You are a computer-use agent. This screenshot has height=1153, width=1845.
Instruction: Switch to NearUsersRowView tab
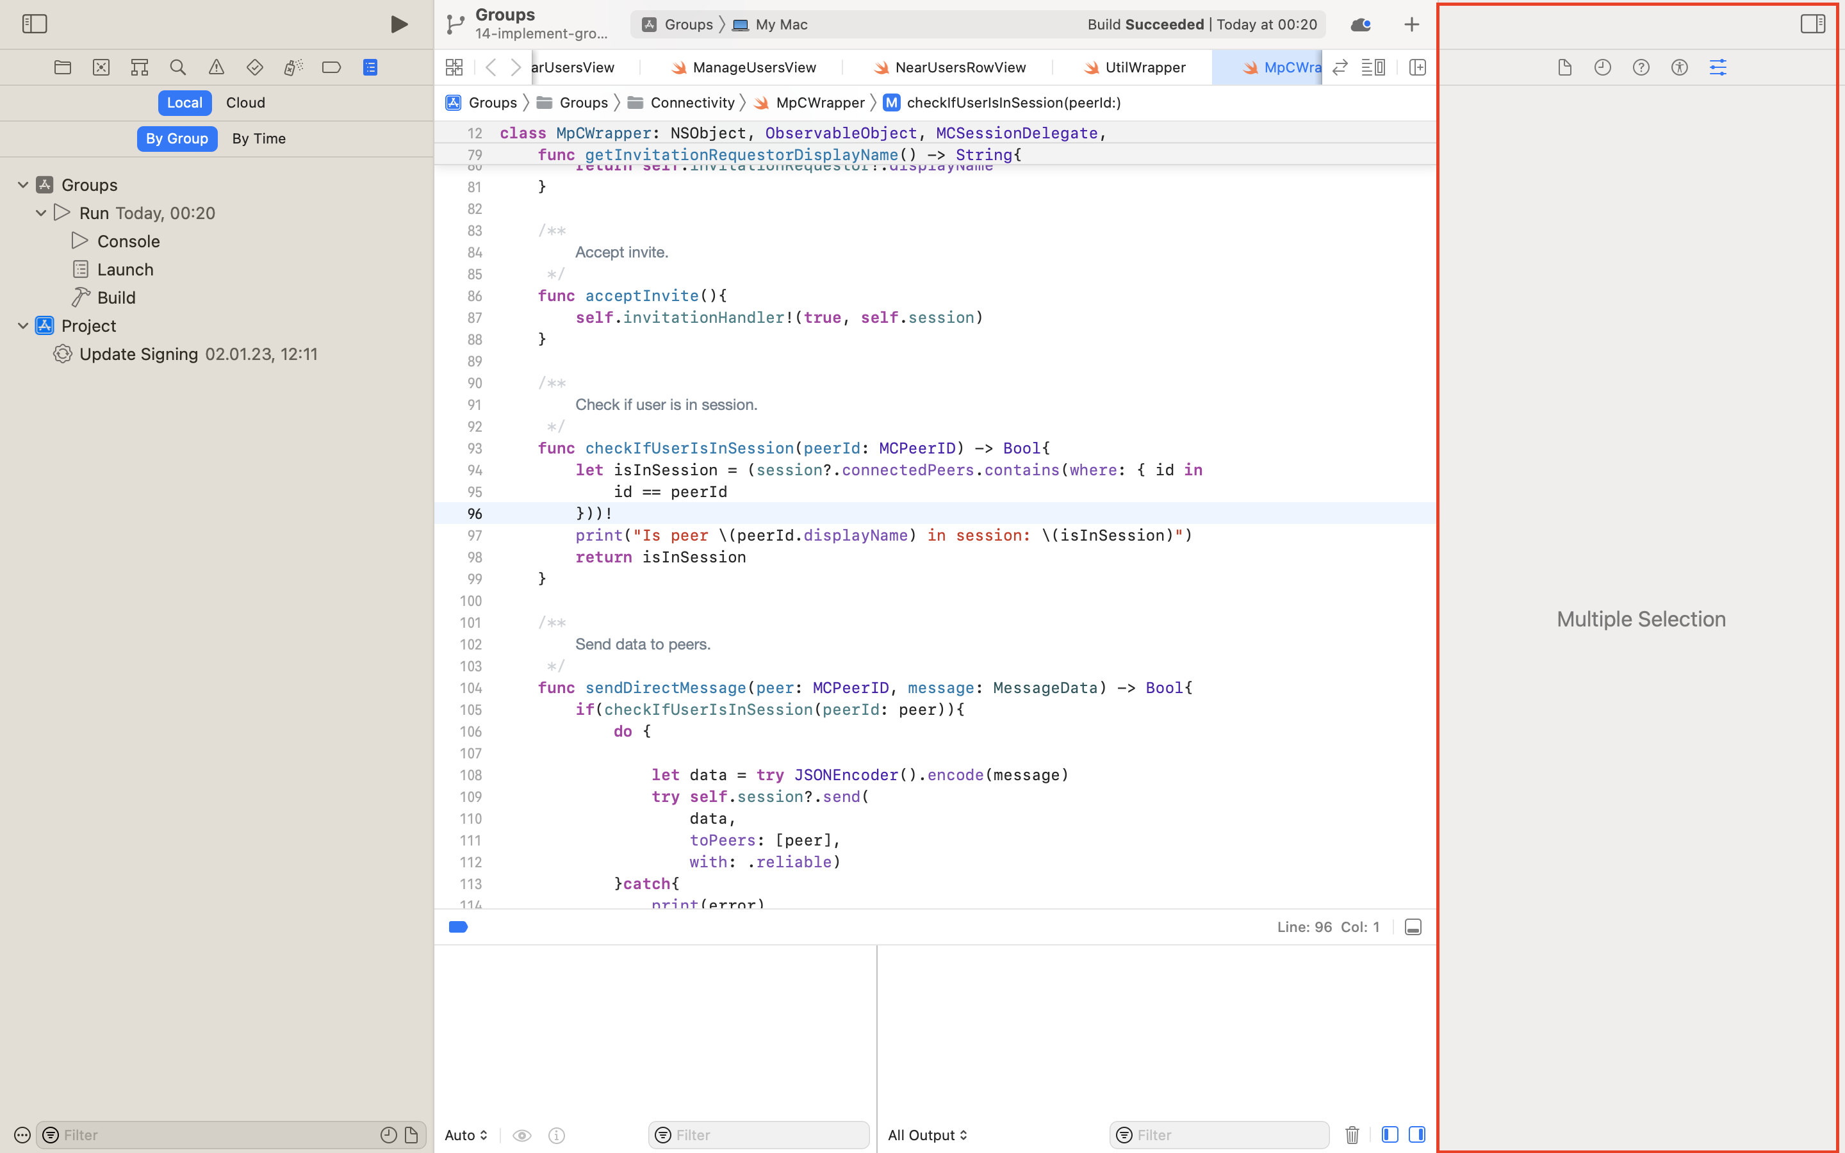[949, 67]
